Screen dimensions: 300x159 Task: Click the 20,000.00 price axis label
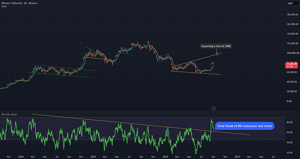click(292, 91)
